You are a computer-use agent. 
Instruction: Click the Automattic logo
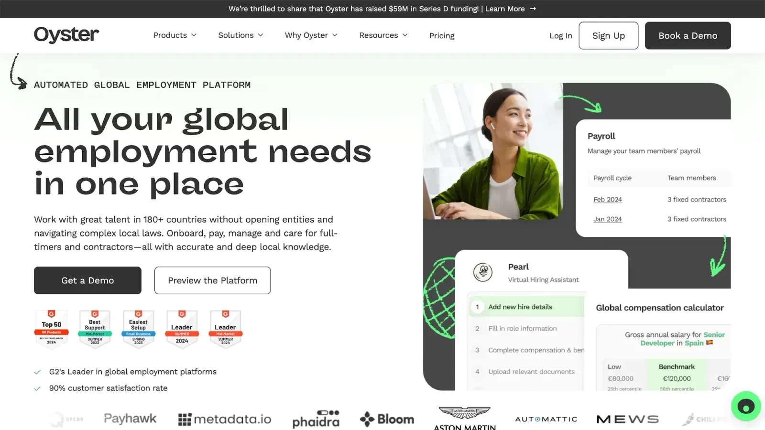tap(546, 419)
